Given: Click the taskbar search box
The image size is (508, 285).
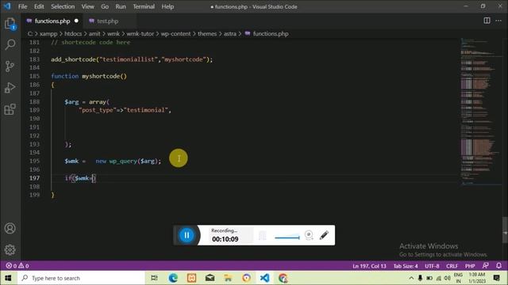Looking at the screenshot, I should pos(80,278).
